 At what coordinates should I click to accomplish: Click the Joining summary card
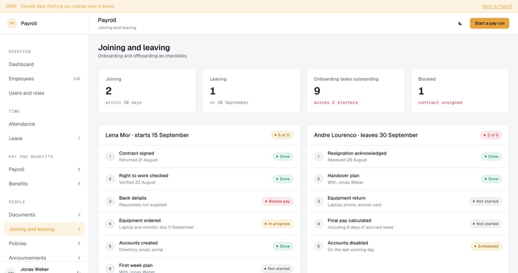147,91
